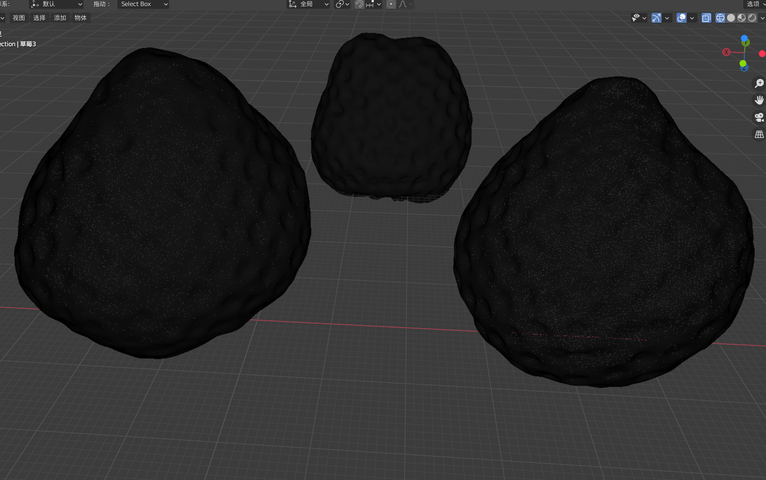Toggle proportional editing
The height and width of the screenshot is (480, 766).
tap(391, 4)
